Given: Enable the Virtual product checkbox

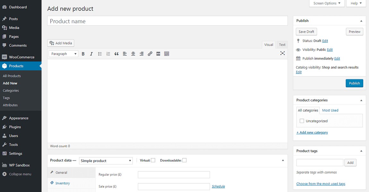Looking at the screenshot, I should [x=153, y=160].
